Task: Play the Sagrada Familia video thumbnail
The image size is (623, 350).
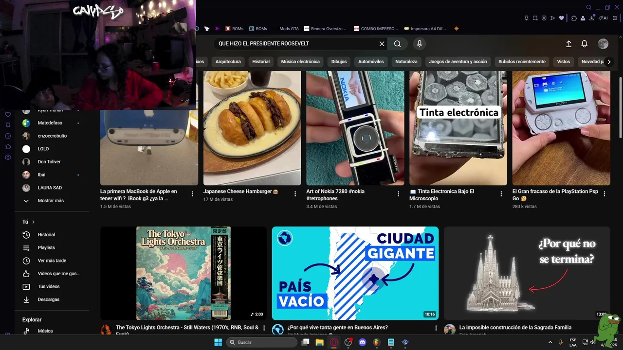Action: coord(527,273)
